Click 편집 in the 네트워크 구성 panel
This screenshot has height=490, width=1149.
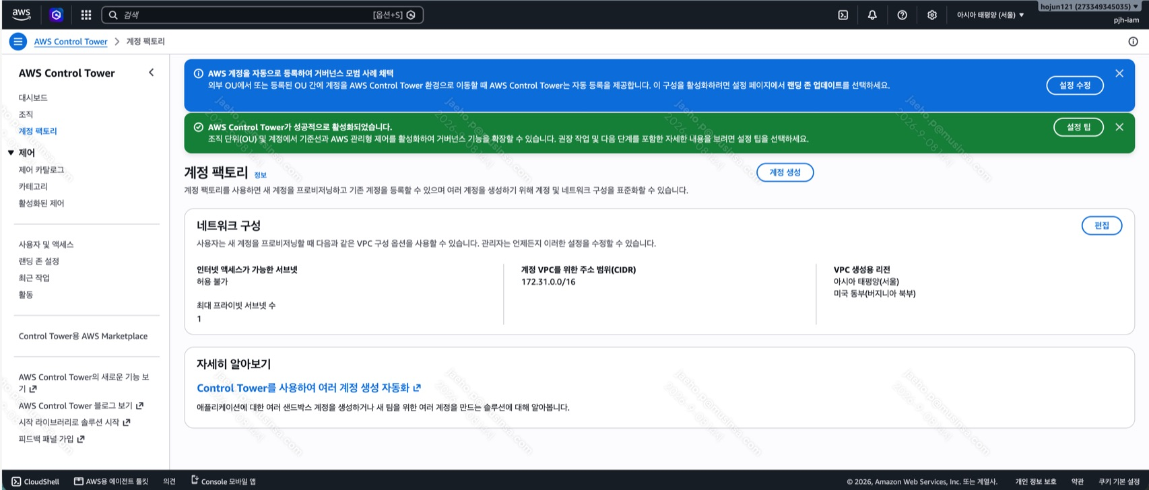1101,225
